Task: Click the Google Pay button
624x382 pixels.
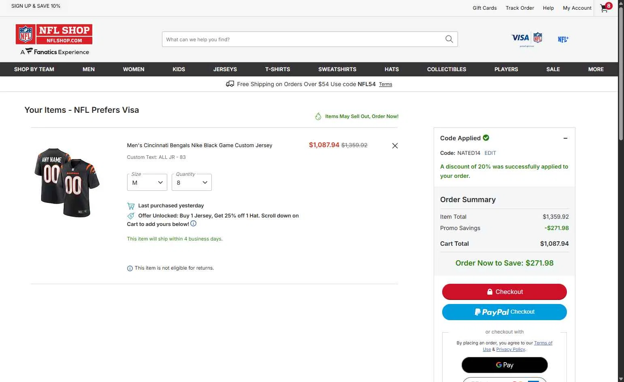Action: 504,365
